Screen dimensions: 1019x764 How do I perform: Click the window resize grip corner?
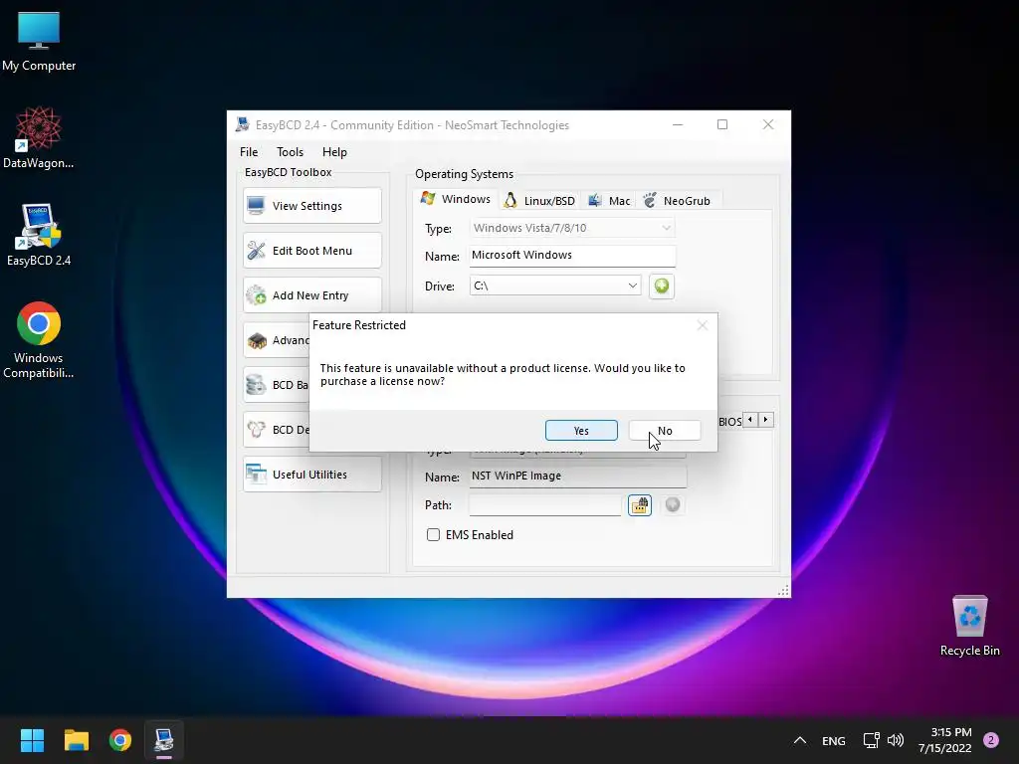pos(783,590)
